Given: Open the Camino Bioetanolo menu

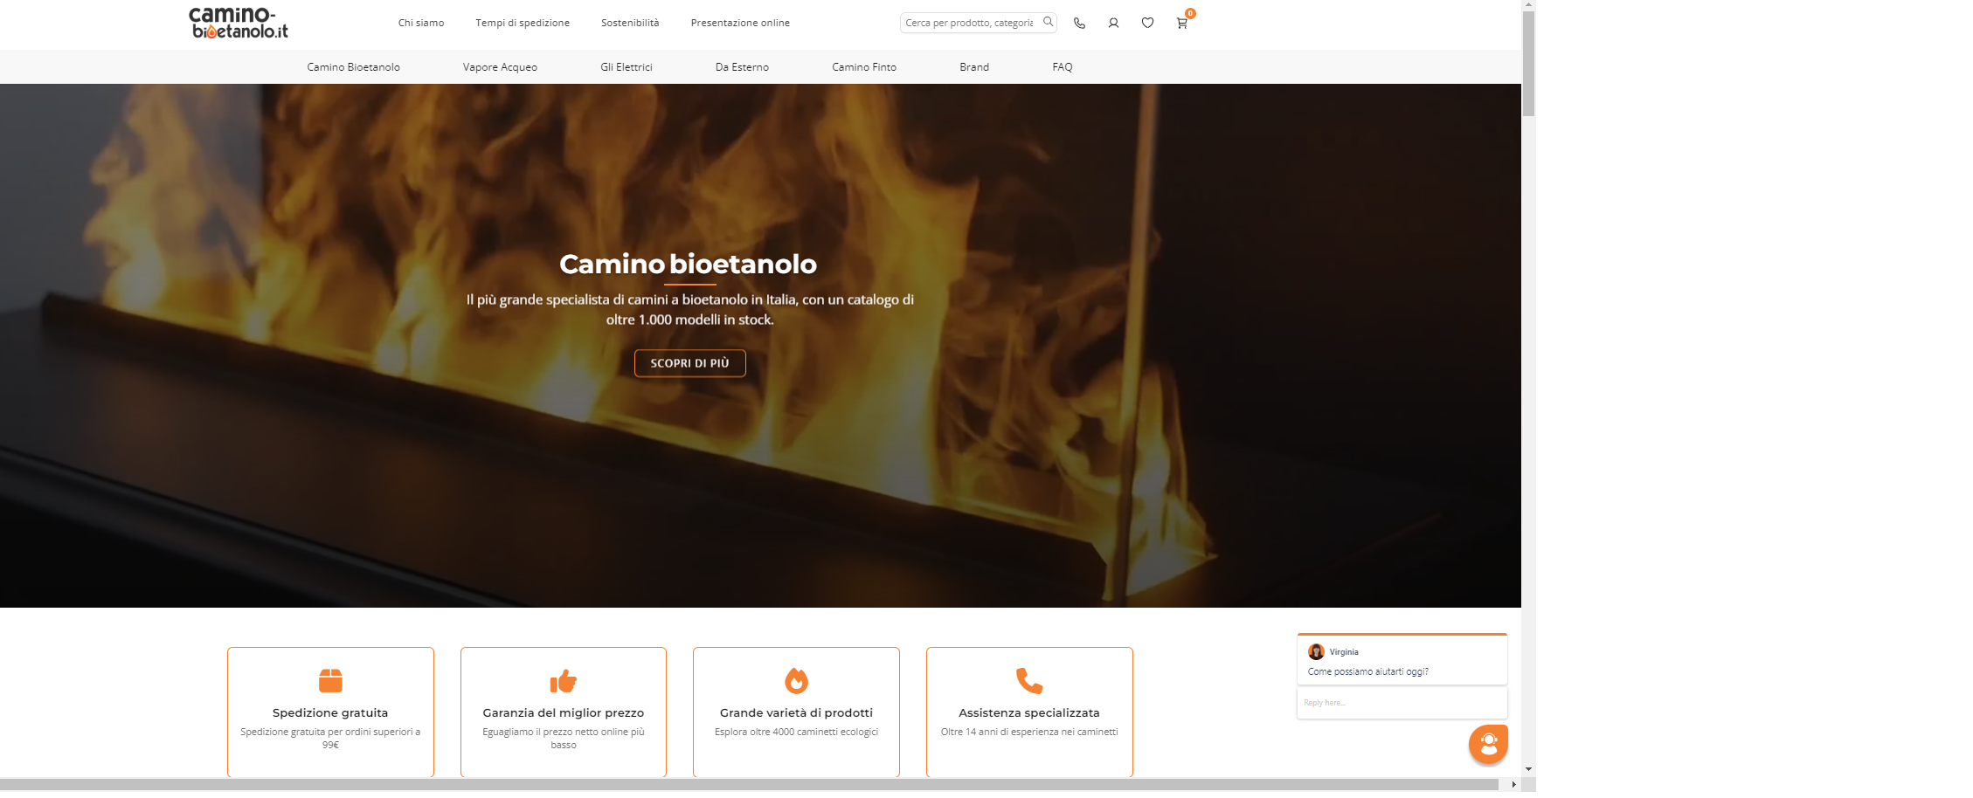Looking at the screenshot, I should coord(353,67).
